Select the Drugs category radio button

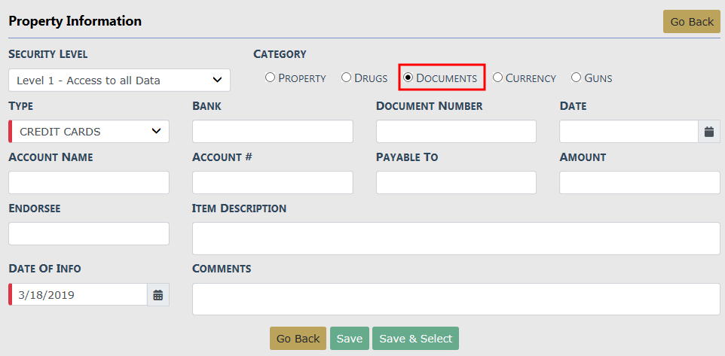point(347,78)
